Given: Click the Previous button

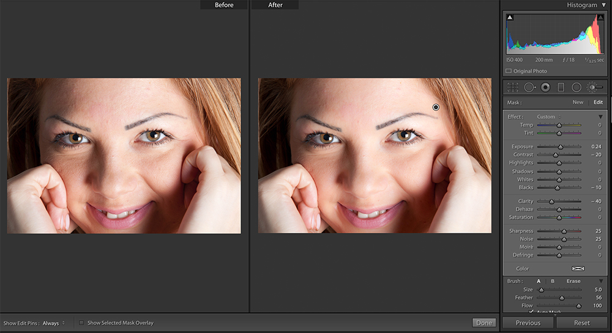Looking at the screenshot, I should pyautogui.click(x=528, y=323).
